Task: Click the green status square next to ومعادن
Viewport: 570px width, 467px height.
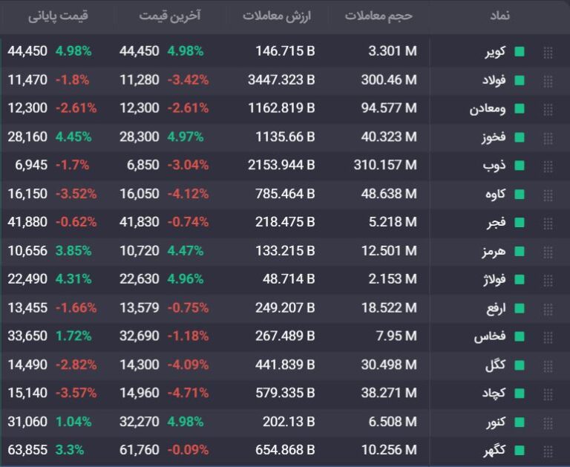Action: (520, 109)
